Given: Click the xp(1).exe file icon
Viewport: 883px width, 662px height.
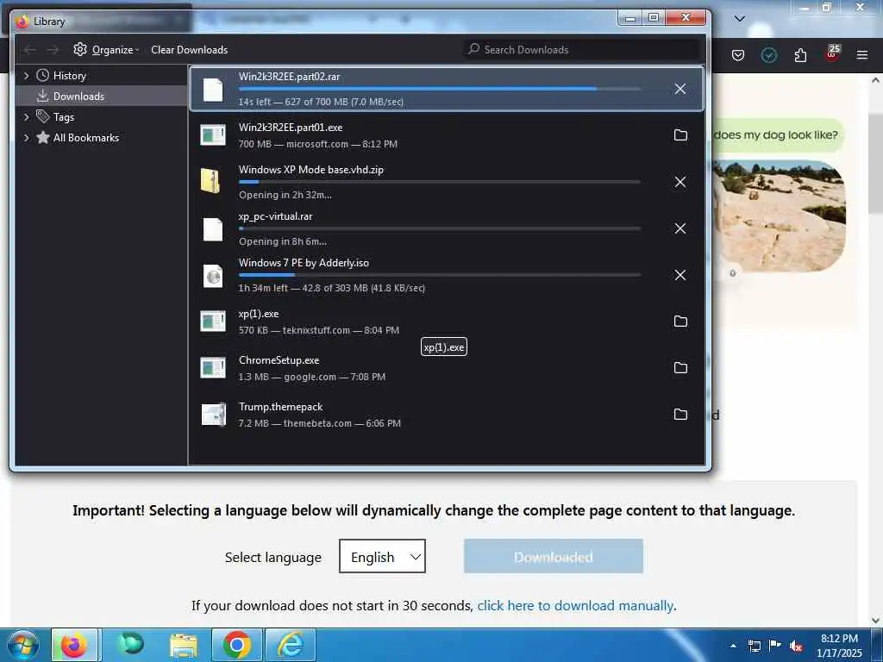Looking at the screenshot, I should click(x=213, y=322).
